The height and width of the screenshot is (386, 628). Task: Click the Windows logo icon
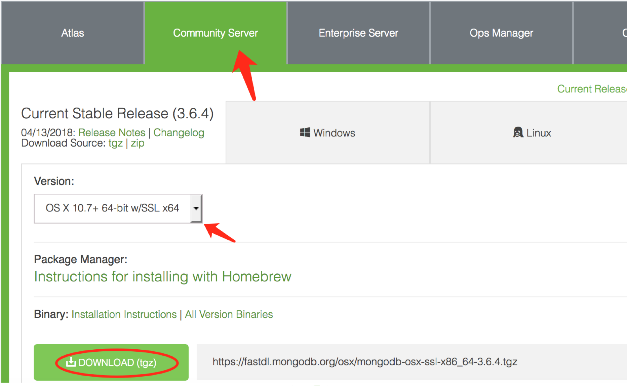pos(305,132)
